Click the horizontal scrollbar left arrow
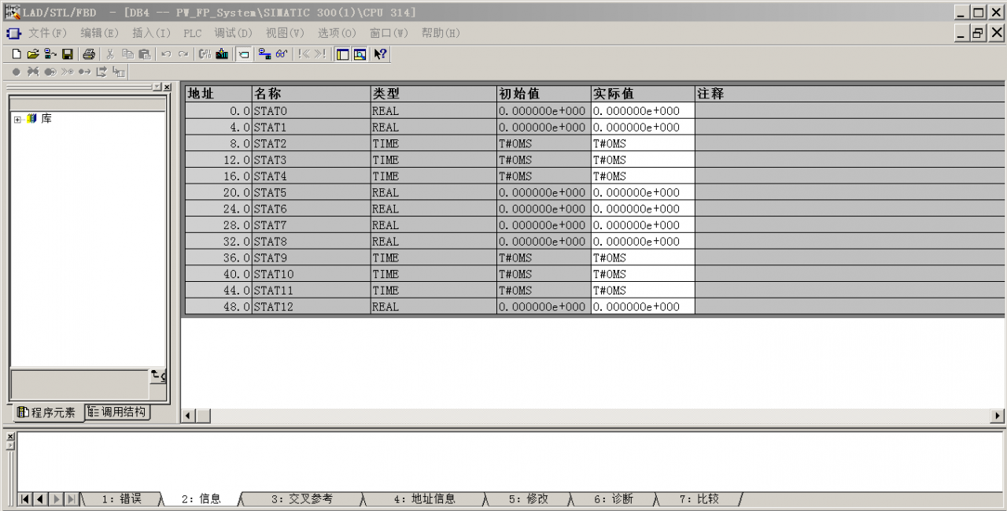1007x511 pixels. coord(189,415)
